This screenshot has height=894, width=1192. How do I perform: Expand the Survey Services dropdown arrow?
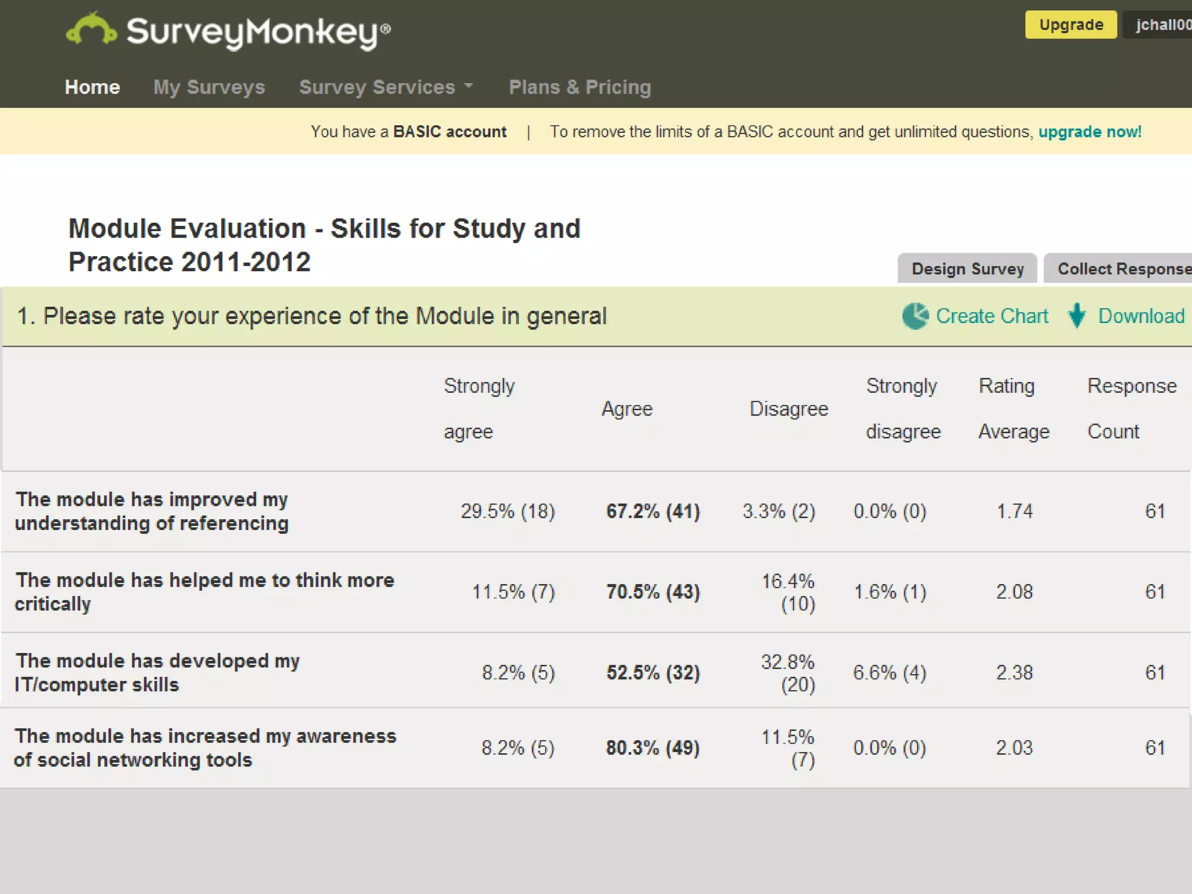pos(469,86)
